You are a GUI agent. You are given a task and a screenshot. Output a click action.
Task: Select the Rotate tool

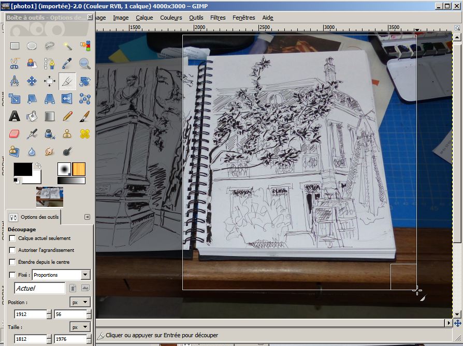coord(85,81)
